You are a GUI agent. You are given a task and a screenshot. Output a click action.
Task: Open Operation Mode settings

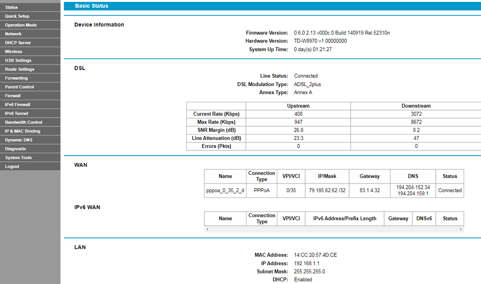click(x=21, y=25)
